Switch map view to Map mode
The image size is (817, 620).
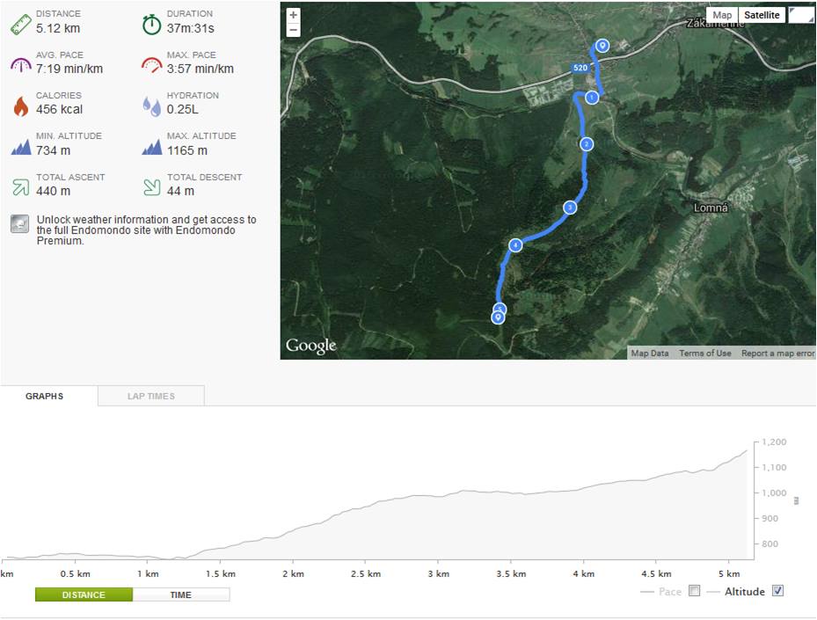pyautogui.click(x=722, y=15)
